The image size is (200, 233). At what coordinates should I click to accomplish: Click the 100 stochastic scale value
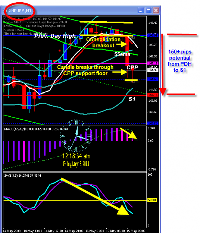click(x=150, y=174)
